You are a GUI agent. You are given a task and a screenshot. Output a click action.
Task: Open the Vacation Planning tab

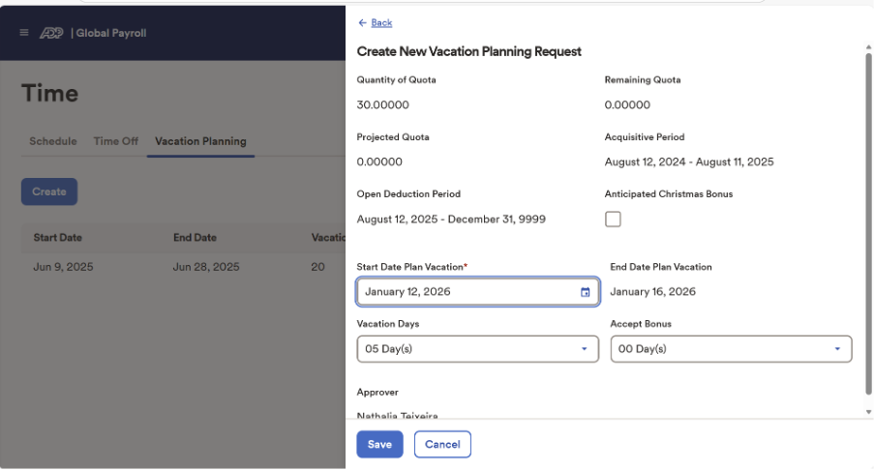point(200,141)
